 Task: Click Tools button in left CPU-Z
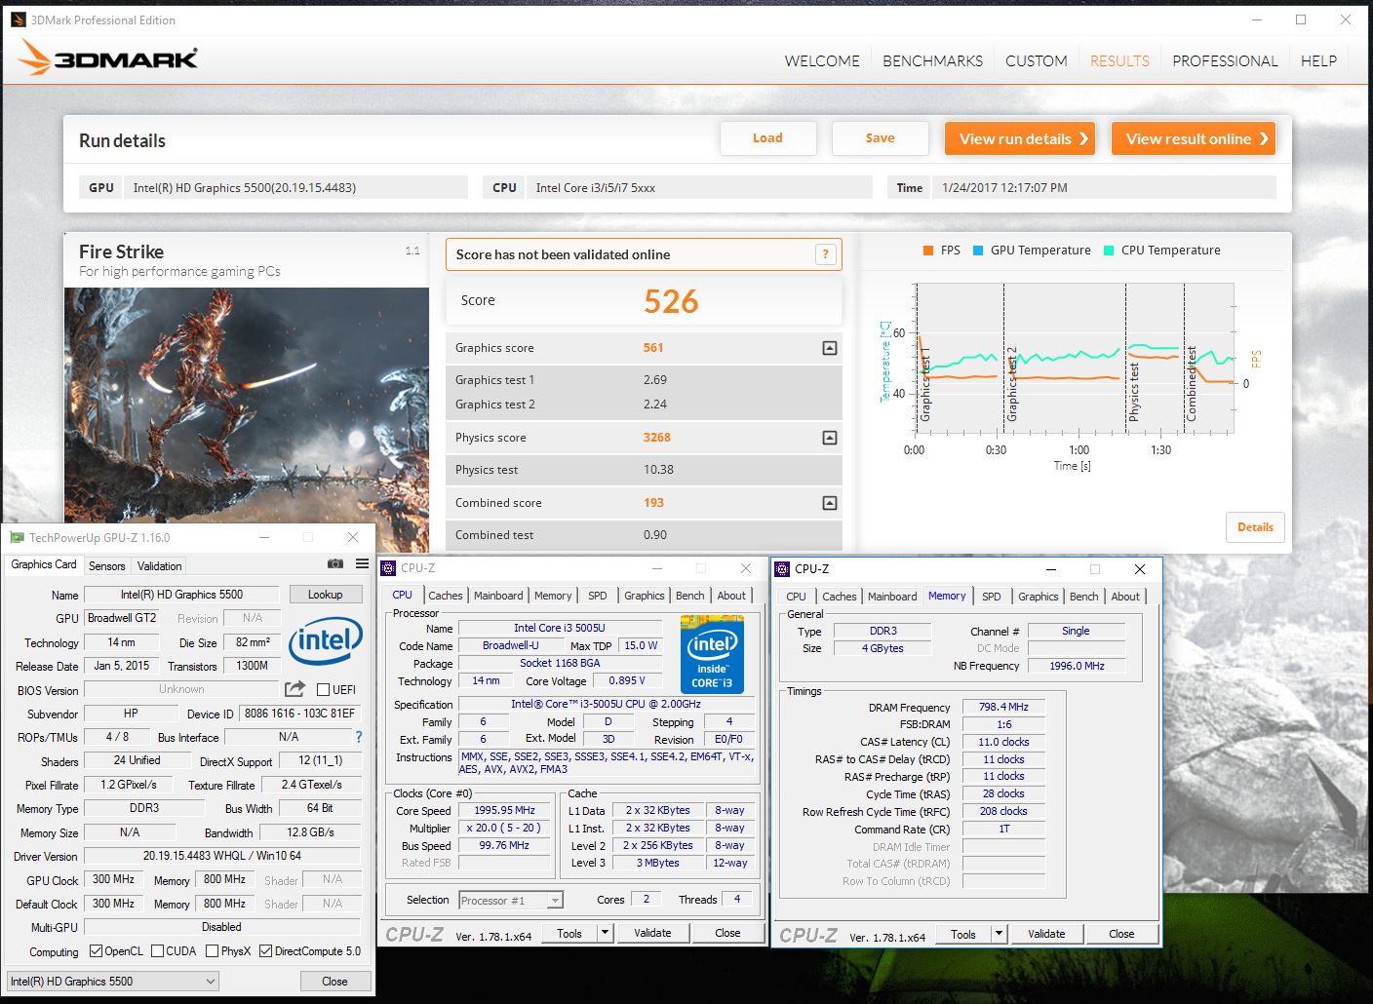[569, 933]
